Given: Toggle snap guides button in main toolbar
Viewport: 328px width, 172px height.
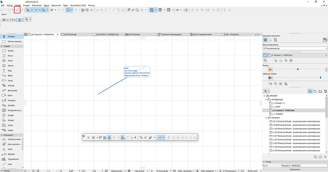Looking at the screenshot, I should click(36, 10).
